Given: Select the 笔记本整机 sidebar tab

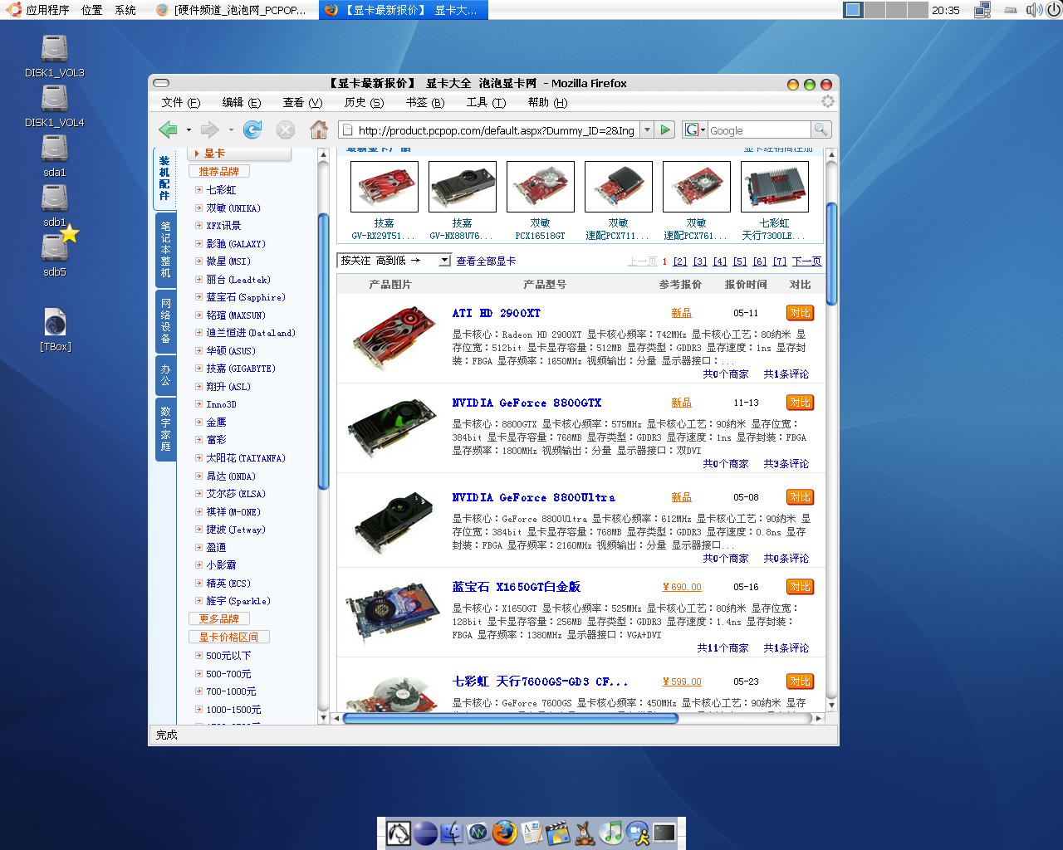Looking at the screenshot, I should tap(165, 249).
